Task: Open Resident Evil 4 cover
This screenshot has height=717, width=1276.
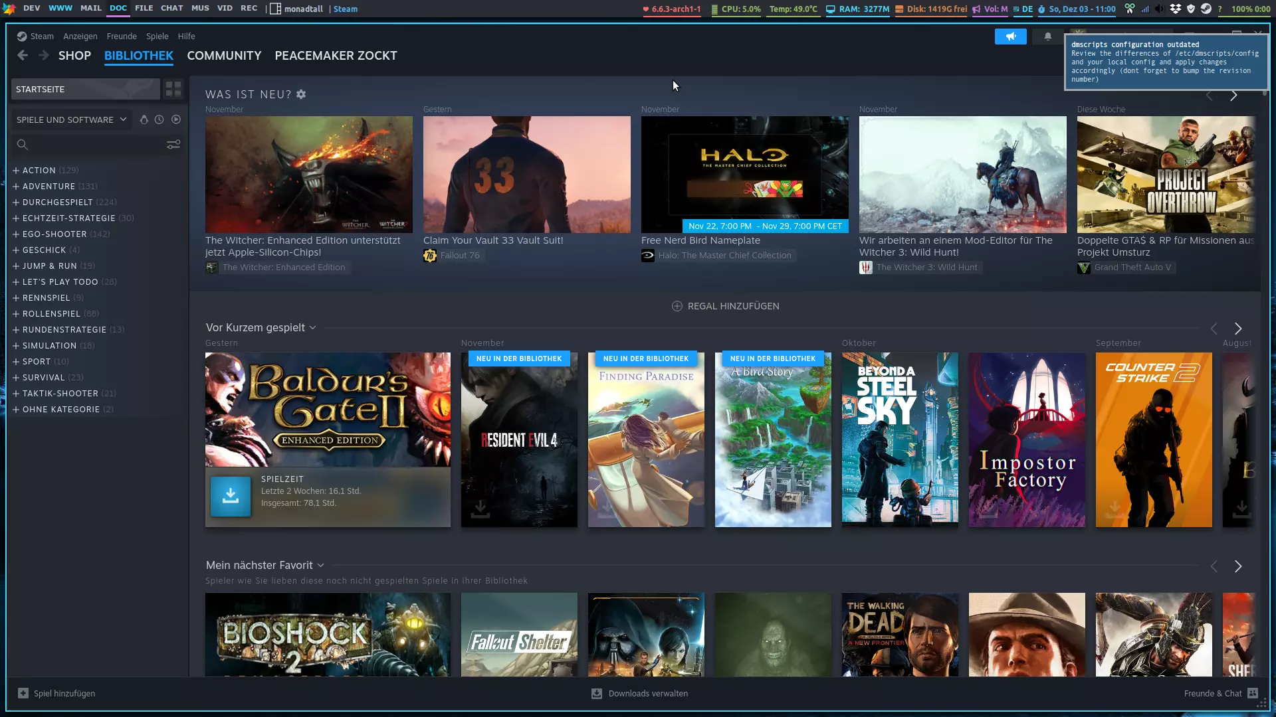Action: pos(519,439)
